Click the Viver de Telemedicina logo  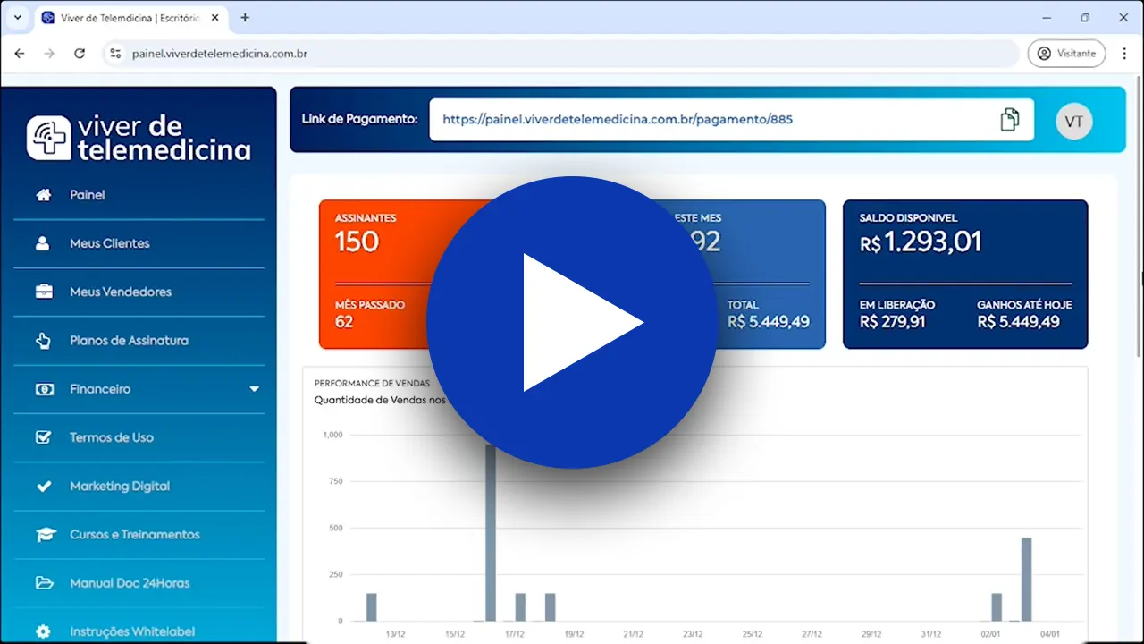pyautogui.click(x=139, y=139)
